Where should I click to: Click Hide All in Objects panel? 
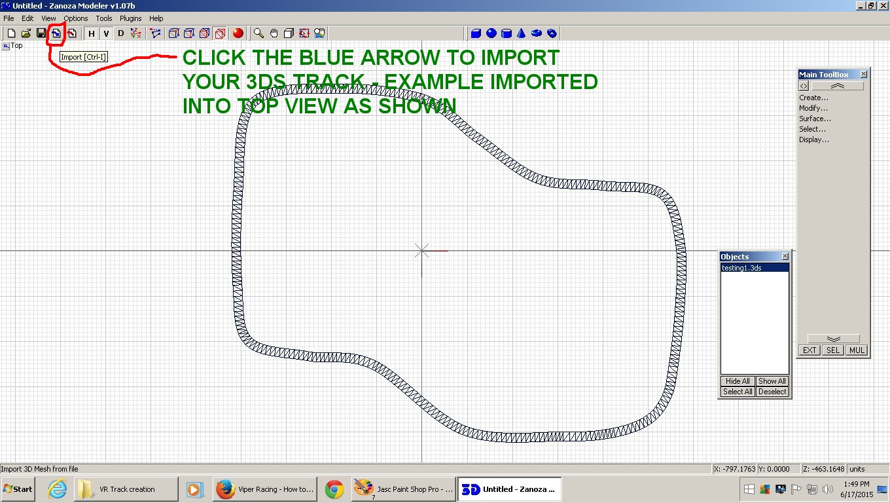pos(738,381)
